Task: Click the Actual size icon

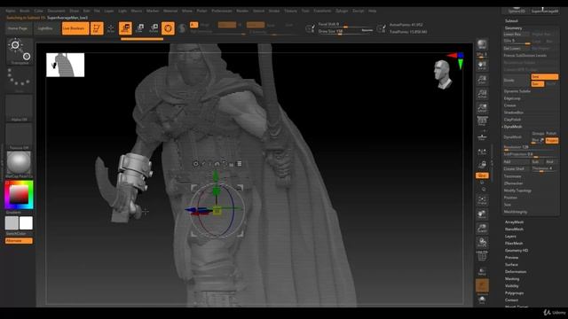Action: click(x=482, y=94)
